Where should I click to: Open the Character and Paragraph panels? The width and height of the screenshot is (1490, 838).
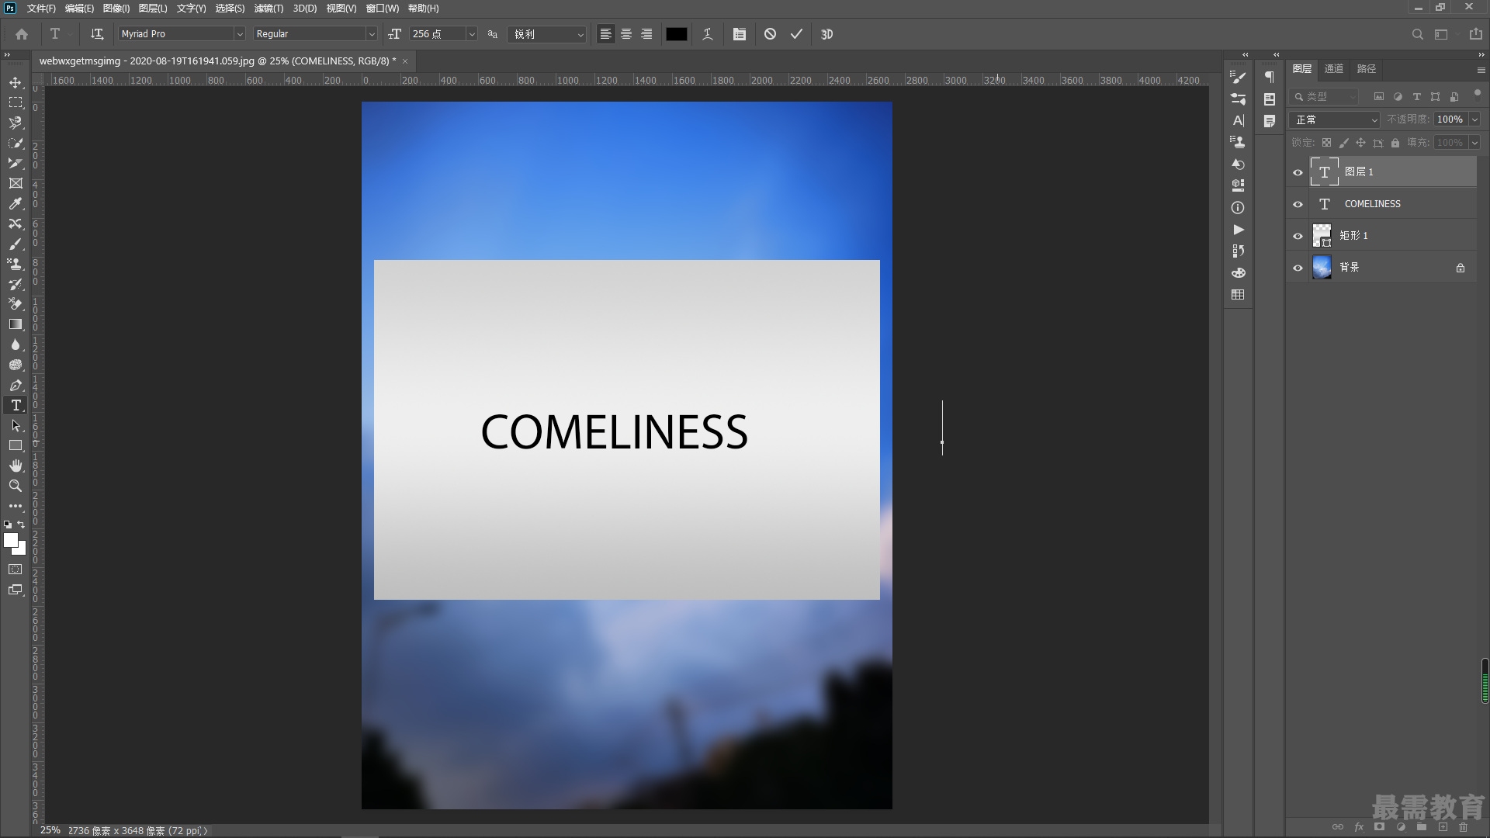point(740,34)
